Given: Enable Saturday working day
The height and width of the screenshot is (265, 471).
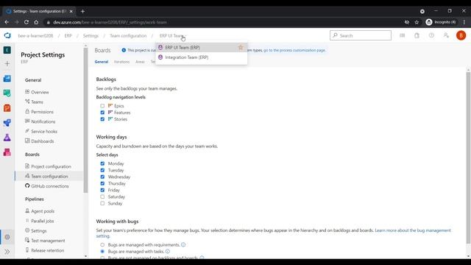Looking at the screenshot, I should pos(102,197).
